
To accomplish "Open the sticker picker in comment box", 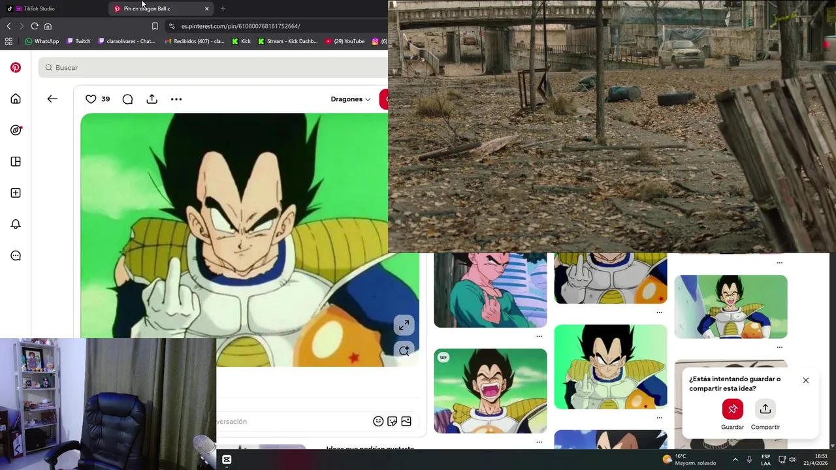I will click(392, 421).
